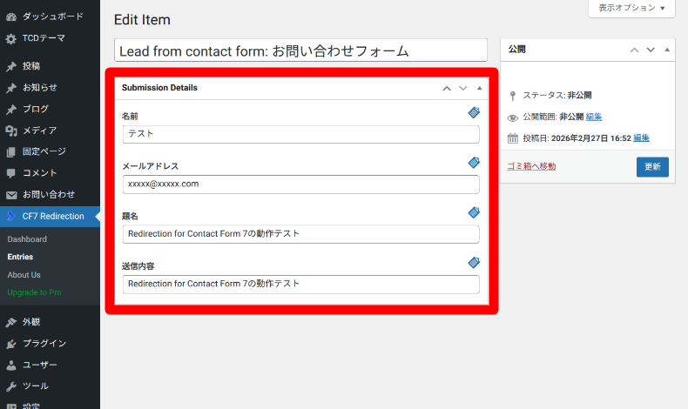Screen dimensions: 688x409
Task: Click the pages icon beside 固定ページ
Action: tap(11, 152)
